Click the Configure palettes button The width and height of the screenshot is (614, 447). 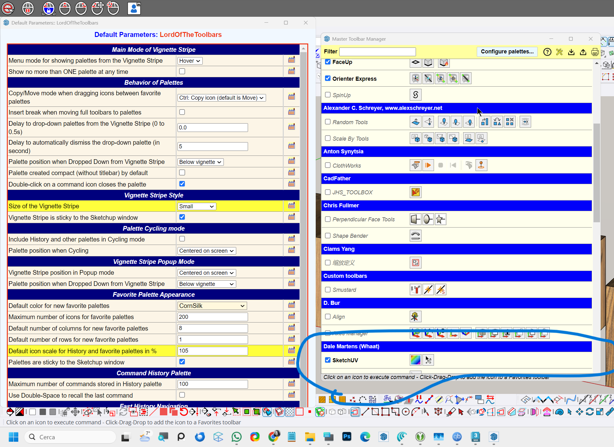[x=507, y=52]
